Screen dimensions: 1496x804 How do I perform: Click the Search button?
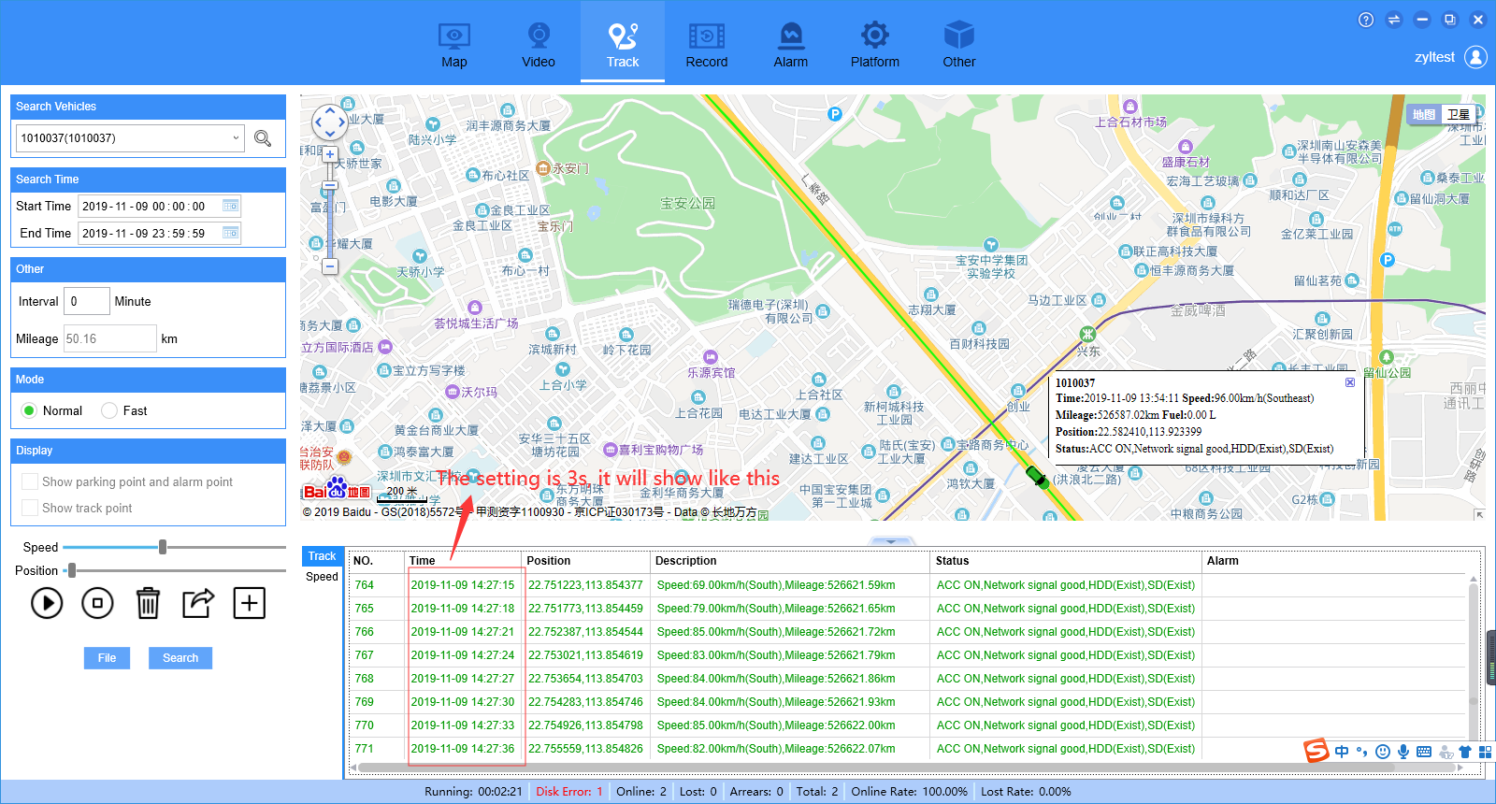(180, 658)
